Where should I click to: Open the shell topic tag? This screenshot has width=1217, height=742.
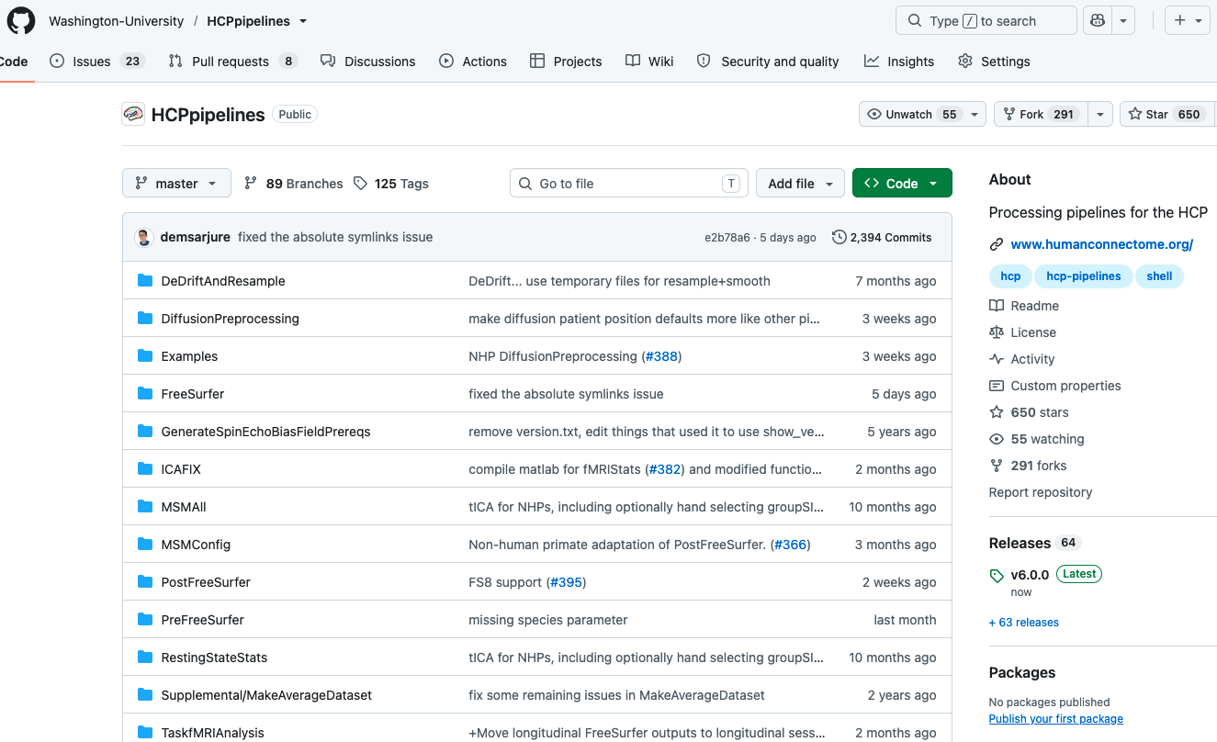[1159, 276]
